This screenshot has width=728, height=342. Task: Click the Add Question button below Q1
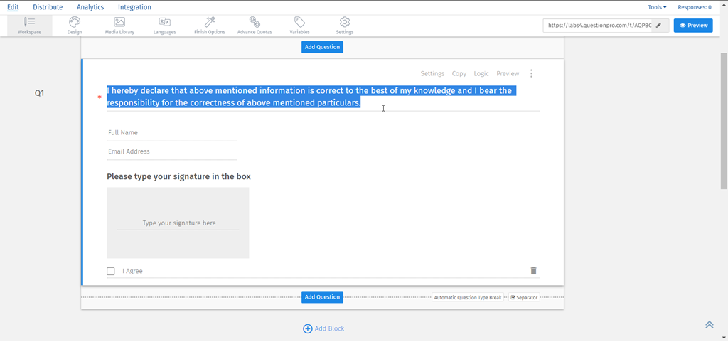coord(322,297)
